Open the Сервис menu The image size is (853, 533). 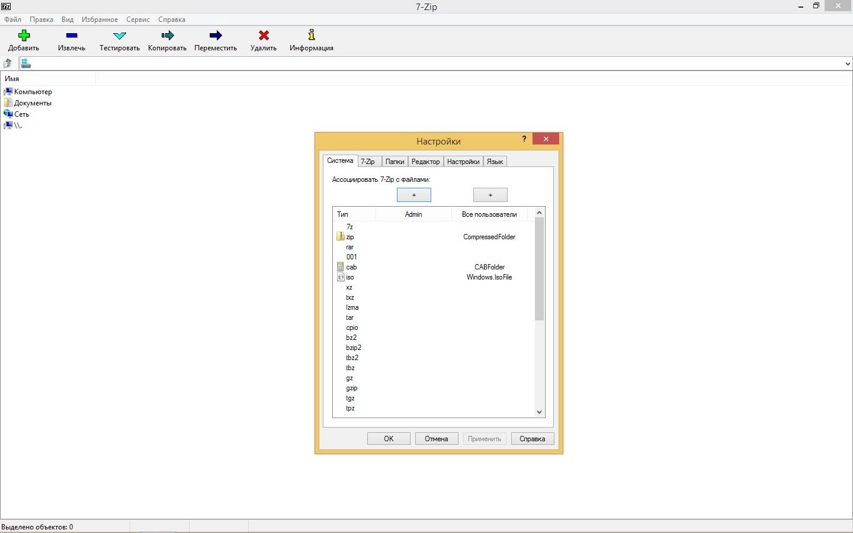coord(138,20)
